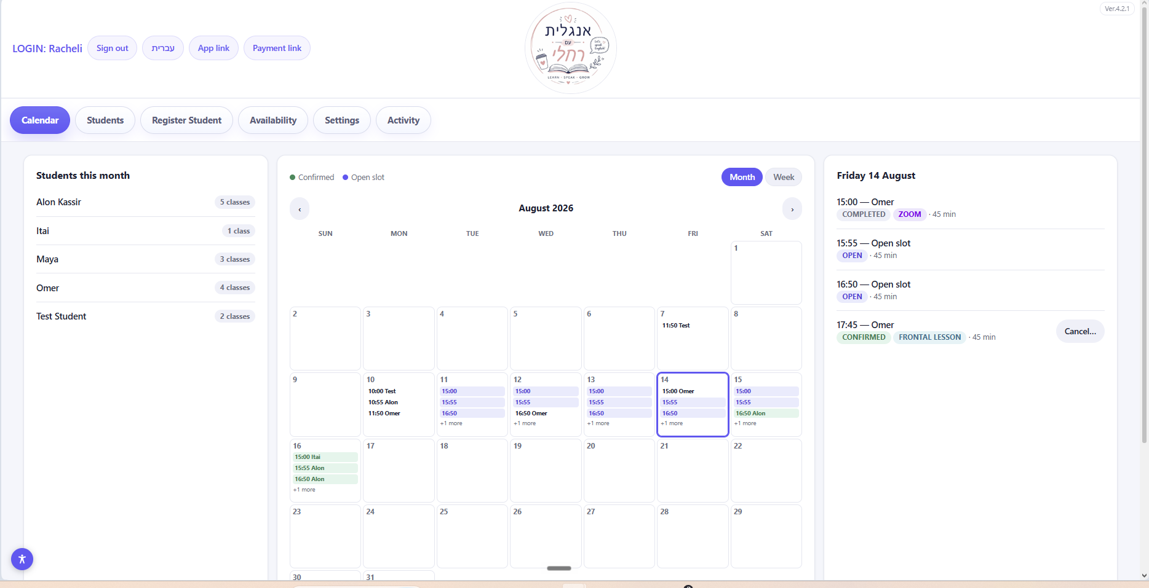Viewport: 1149px width, 588px height.
Task: Click the 16:50 slot on August 14
Action: [x=693, y=414]
